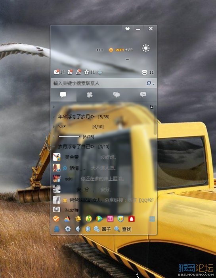Viewport: 216px width, 278px height.
Task: Click the sun weather icon
Action: tap(146, 48)
